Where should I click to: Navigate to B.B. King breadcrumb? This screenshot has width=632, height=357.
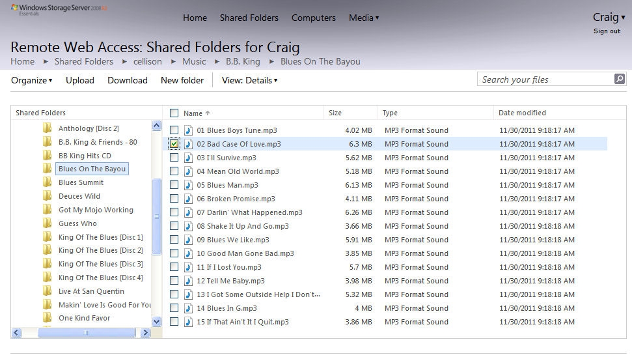coord(243,61)
